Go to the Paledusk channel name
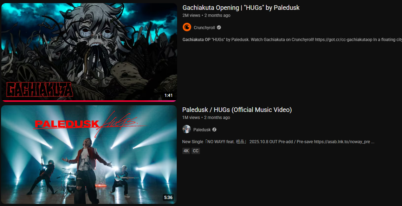 point(202,129)
